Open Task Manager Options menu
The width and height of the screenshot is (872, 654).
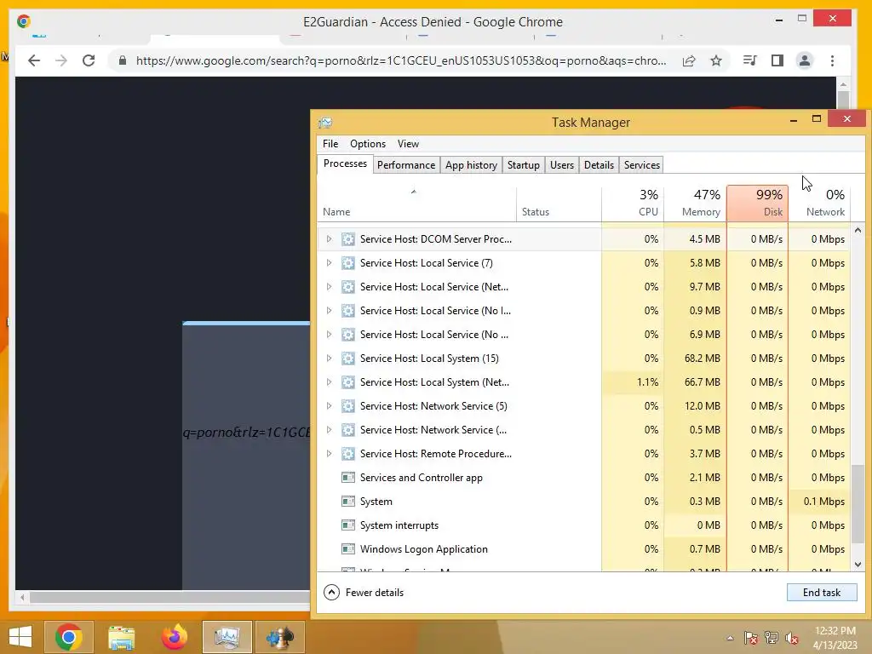(368, 143)
